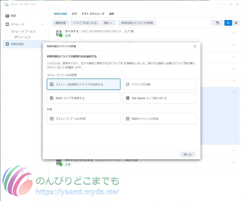This screenshot has width=243, height=201.
Task: Click the ディスク 1 drive icon
Action: [x=59, y=33]
